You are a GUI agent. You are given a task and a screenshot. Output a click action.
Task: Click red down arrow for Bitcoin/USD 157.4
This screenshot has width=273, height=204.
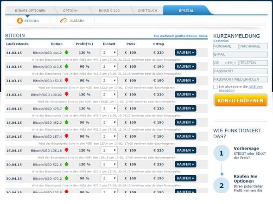[x=66, y=136]
